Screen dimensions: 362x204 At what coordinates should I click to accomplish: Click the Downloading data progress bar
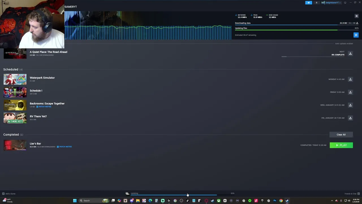(x=297, y=25)
